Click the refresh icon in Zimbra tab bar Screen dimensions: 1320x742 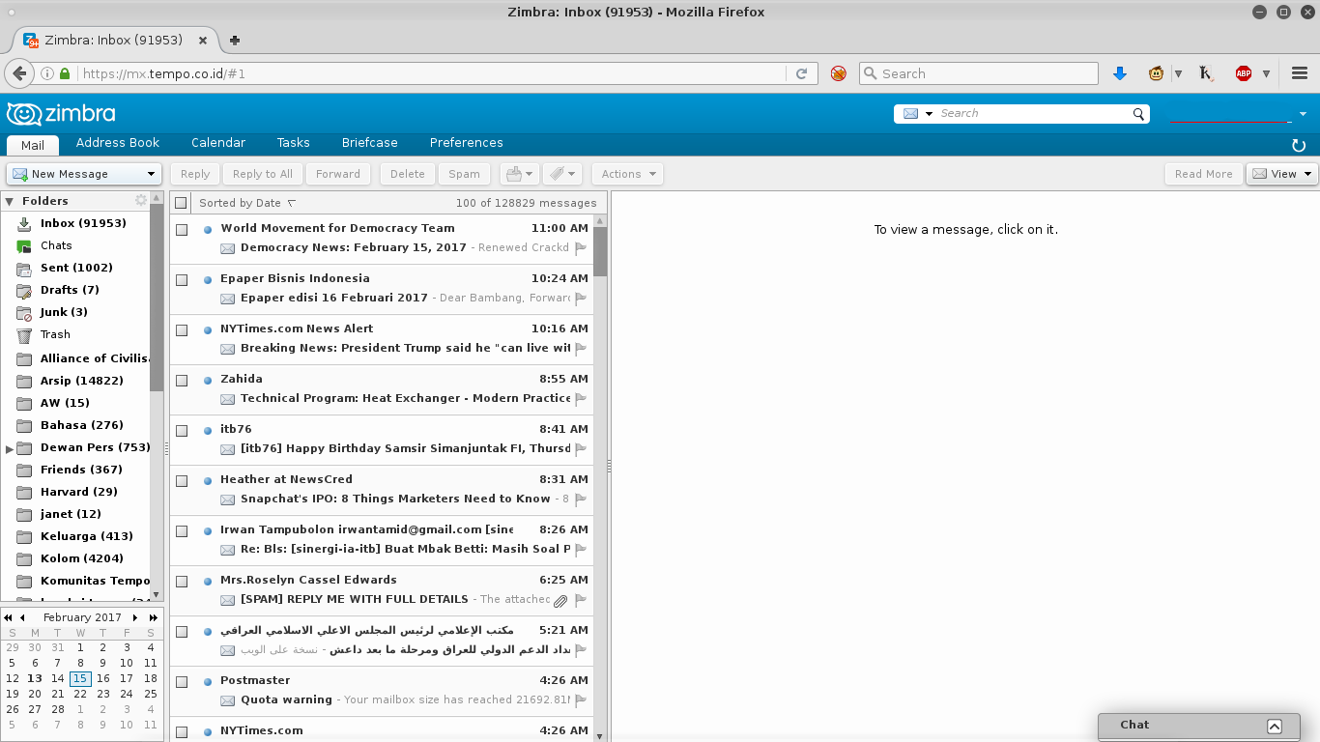(1299, 145)
